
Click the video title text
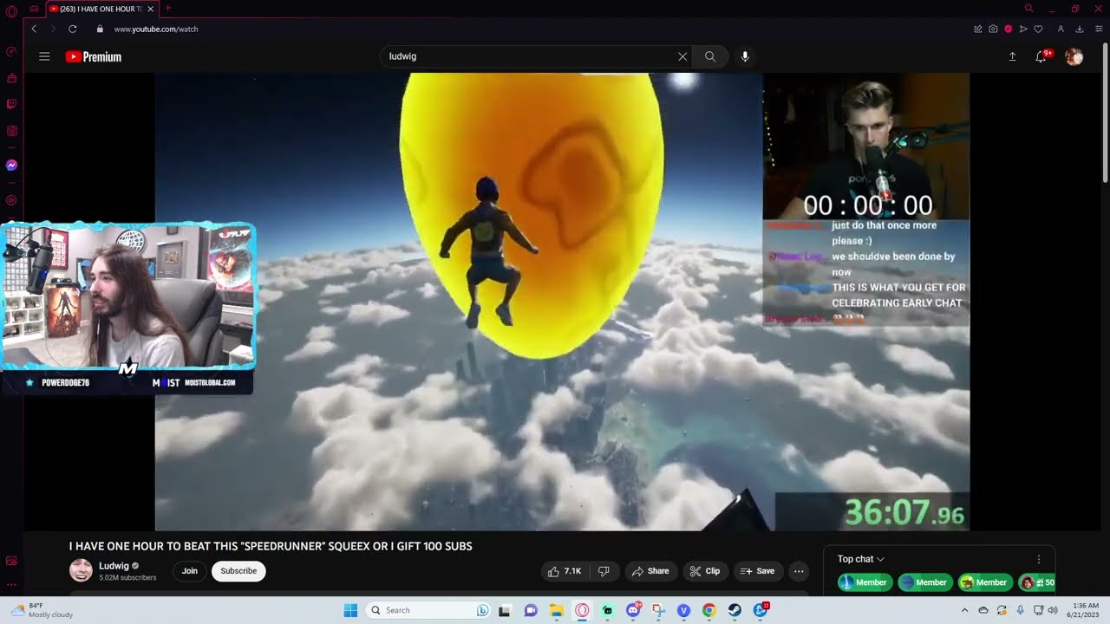coord(271,546)
